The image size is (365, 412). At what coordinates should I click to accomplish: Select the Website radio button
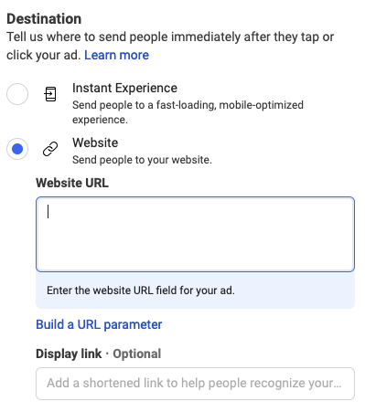point(17,149)
